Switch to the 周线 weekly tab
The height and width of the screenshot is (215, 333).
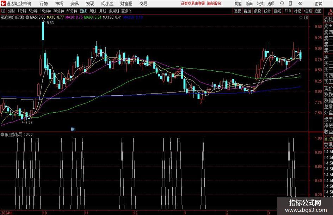click(93, 11)
